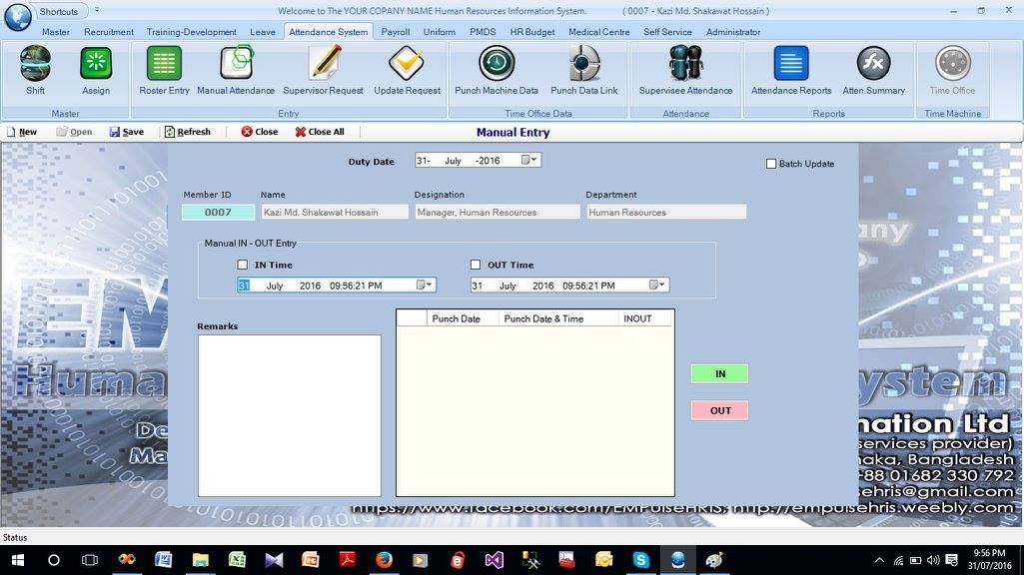Screen dimensions: 1024x575
Task: Open Manual Attendance from the ribbon
Action: (x=236, y=63)
